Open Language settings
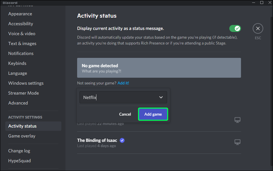Viewport: 273px width, 171px height. [18, 73]
